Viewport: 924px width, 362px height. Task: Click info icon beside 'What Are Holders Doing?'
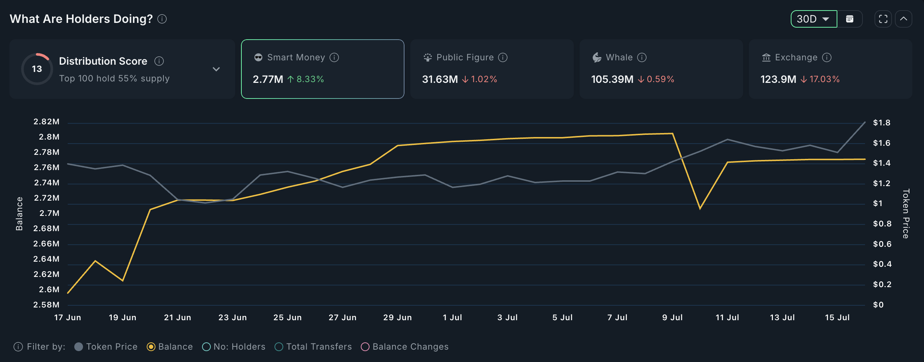tap(162, 19)
